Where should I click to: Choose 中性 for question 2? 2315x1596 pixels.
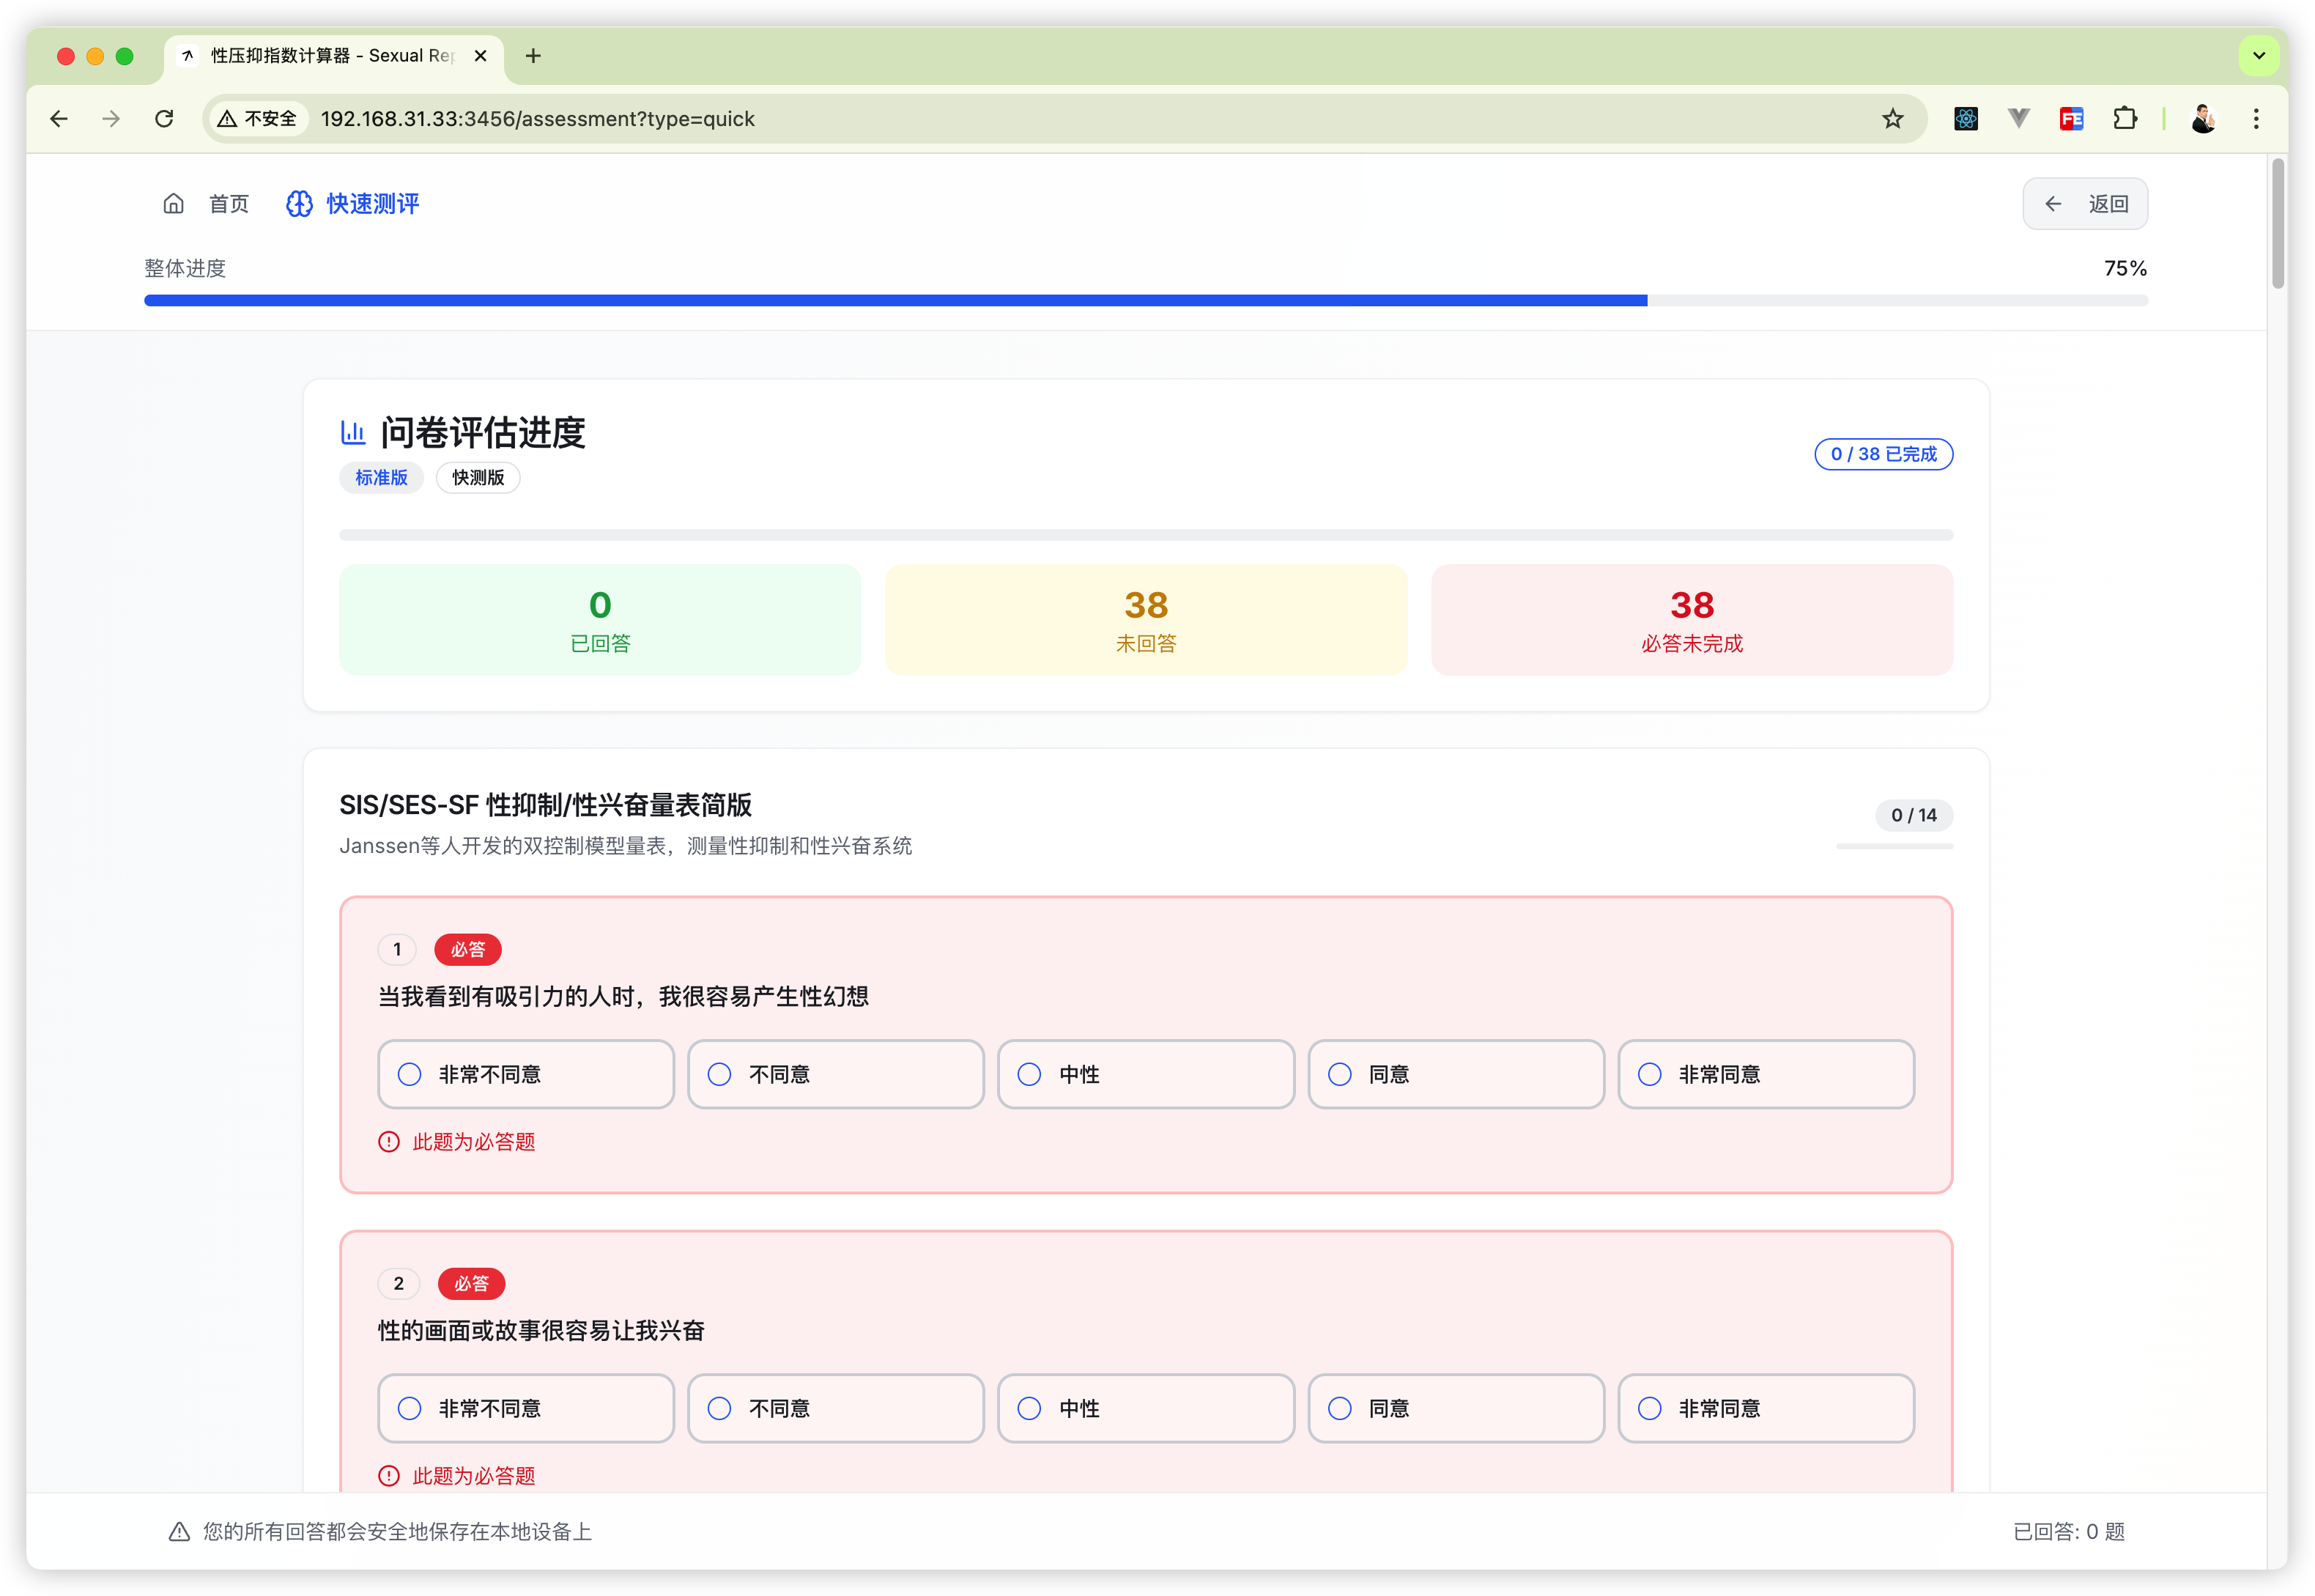[1146, 1408]
